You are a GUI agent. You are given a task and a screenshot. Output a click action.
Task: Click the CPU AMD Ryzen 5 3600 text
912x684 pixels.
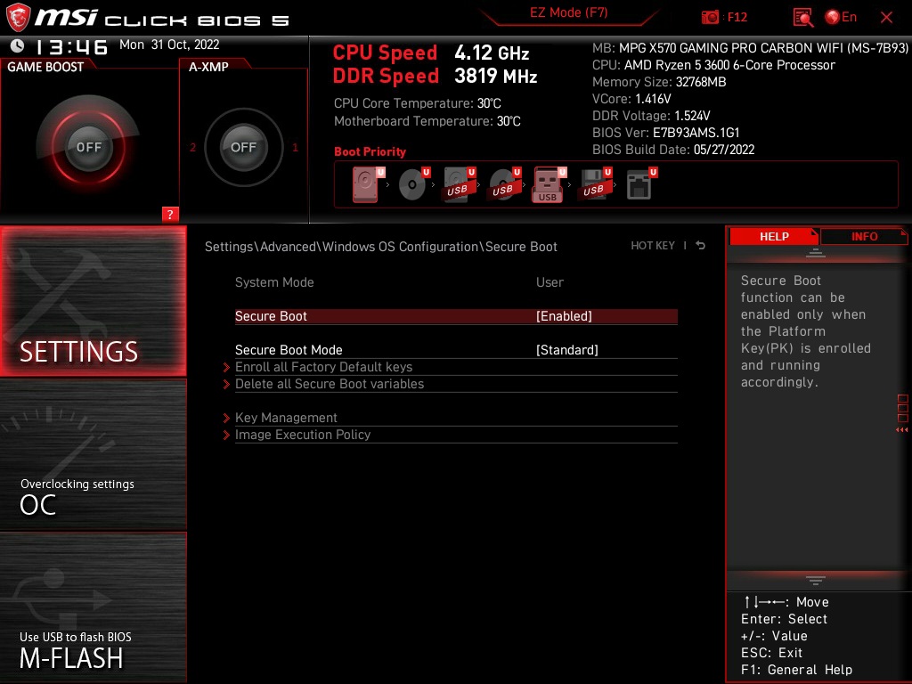click(x=713, y=65)
